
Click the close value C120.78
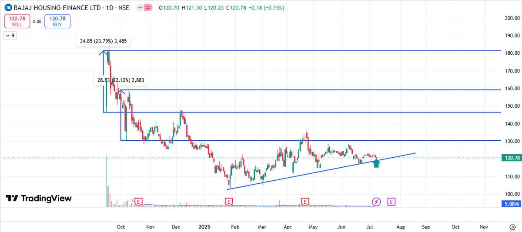tap(235, 8)
